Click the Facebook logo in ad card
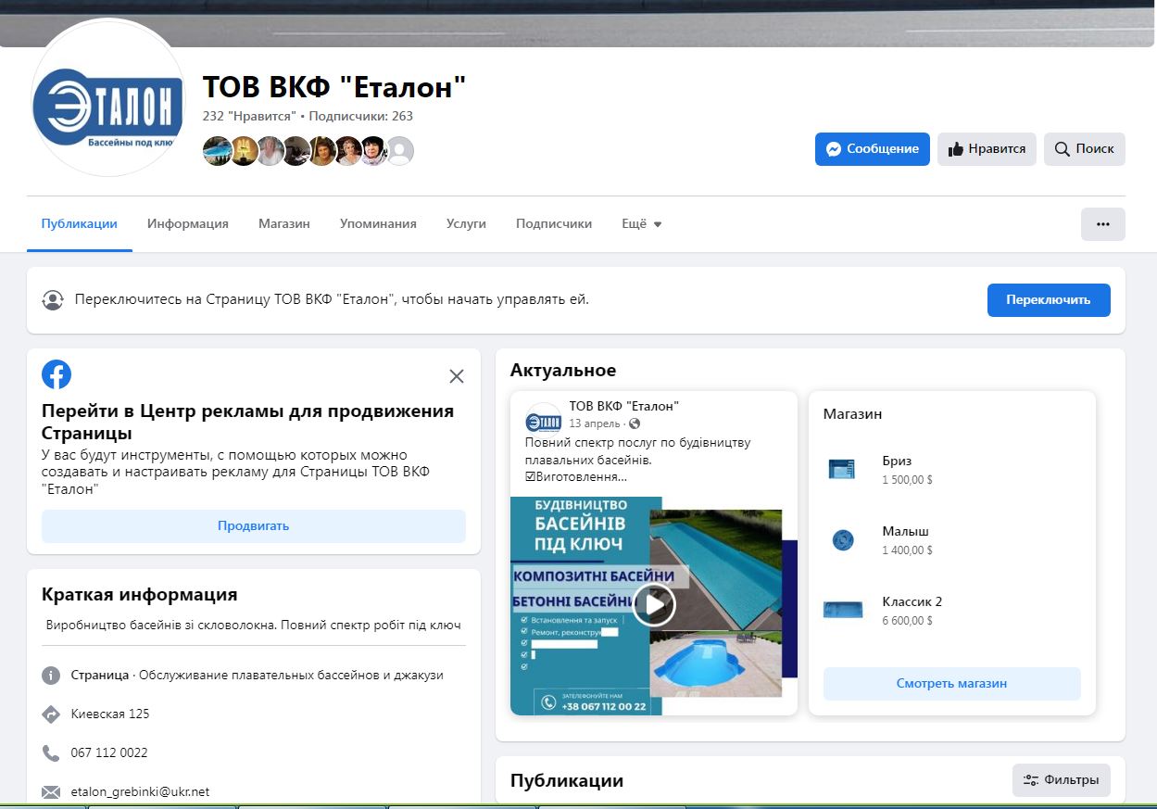 tap(57, 374)
